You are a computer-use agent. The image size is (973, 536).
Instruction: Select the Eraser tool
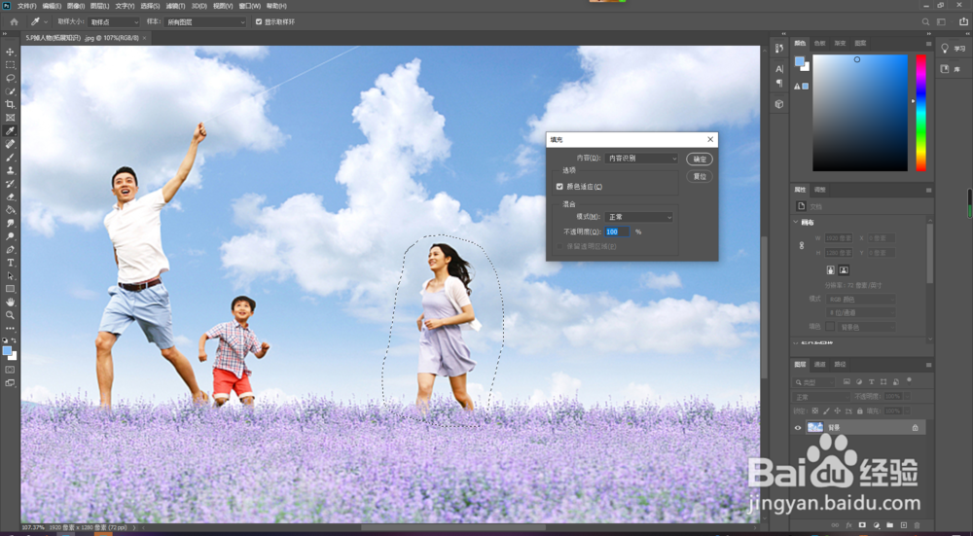[x=10, y=197]
